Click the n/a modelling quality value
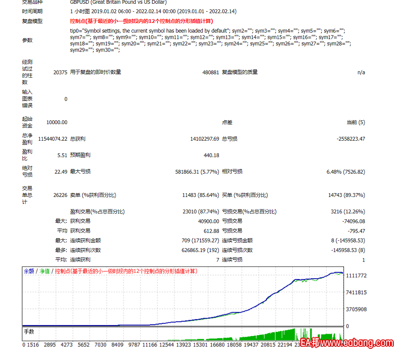The height and width of the screenshot is (351, 396). (361, 72)
